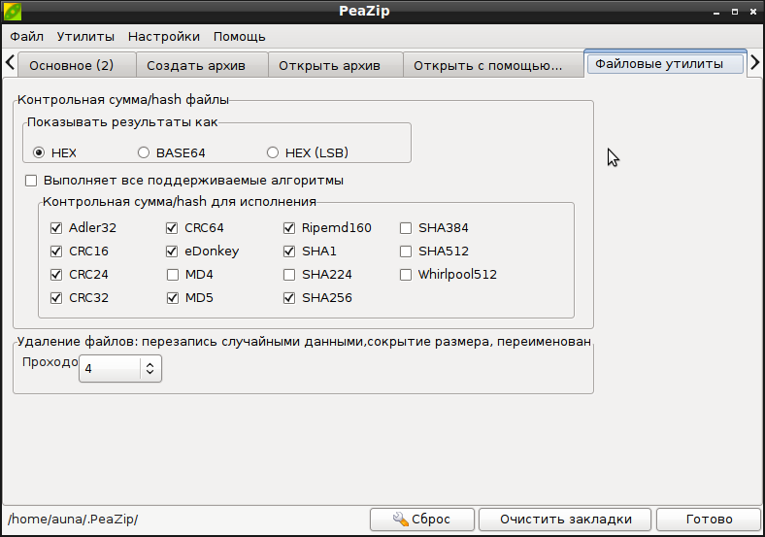Click the passes number field showing 4
Screen dimensions: 765x537
click(x=110, y=369)
